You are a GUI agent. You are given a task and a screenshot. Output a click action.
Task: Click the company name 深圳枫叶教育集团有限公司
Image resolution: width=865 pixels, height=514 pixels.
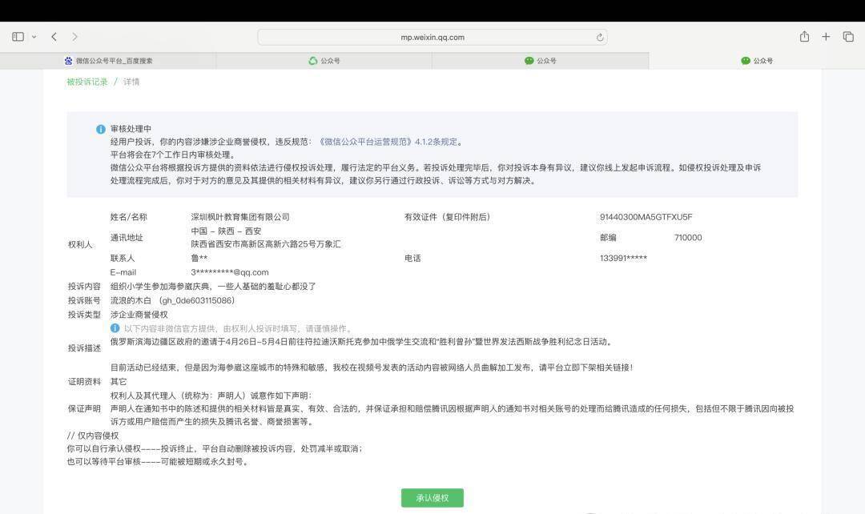240,217
